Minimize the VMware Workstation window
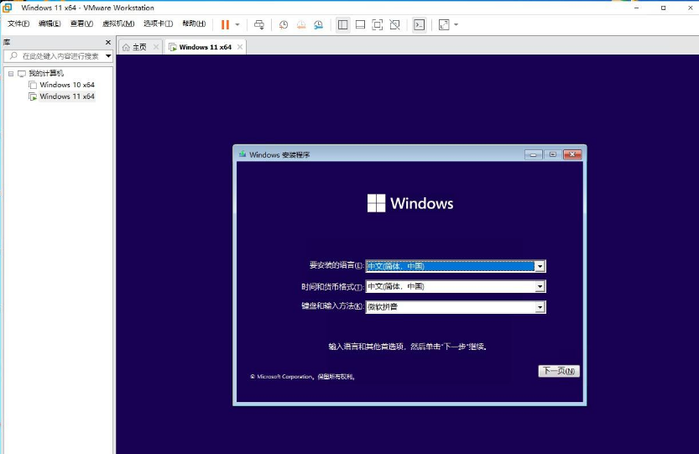The image size is (699, 454). tap(637, 8)
